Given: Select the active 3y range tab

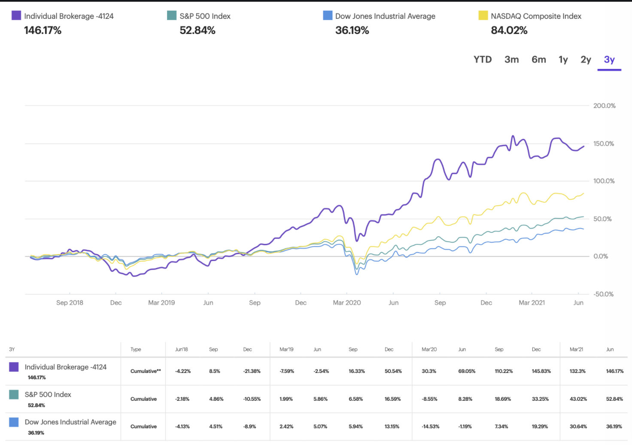Looking at the screenshot, I should click(x=609, y=60).
